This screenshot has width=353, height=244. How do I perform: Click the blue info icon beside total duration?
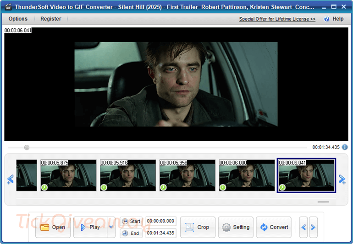(x=345, y=147)
